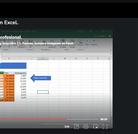
Task: Switch to the miniplayer view
Action: pos(95,127)
